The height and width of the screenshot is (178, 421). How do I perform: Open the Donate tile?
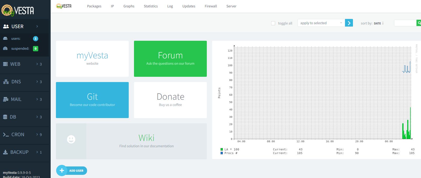[170, 100]
